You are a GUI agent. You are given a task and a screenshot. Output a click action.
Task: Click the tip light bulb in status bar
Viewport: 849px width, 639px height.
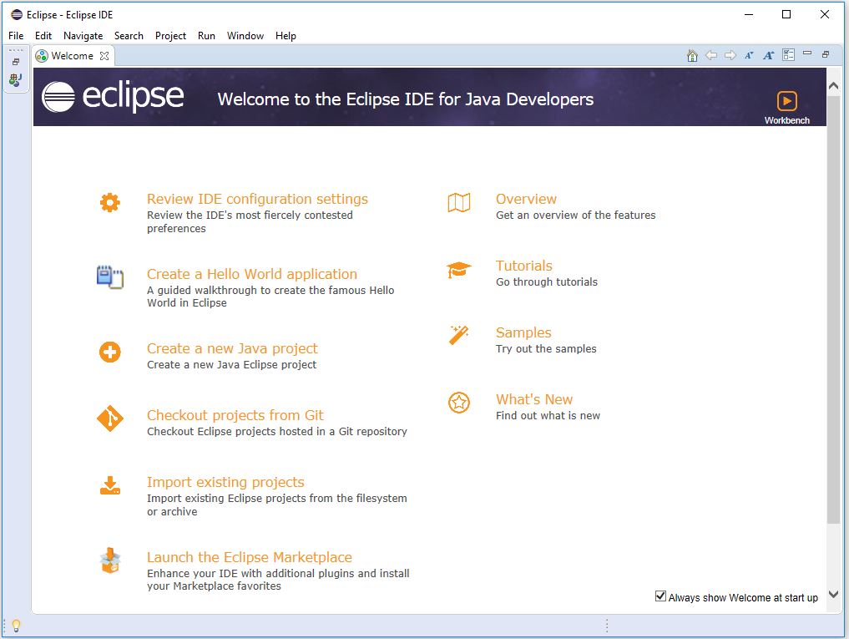click(15, 626)
